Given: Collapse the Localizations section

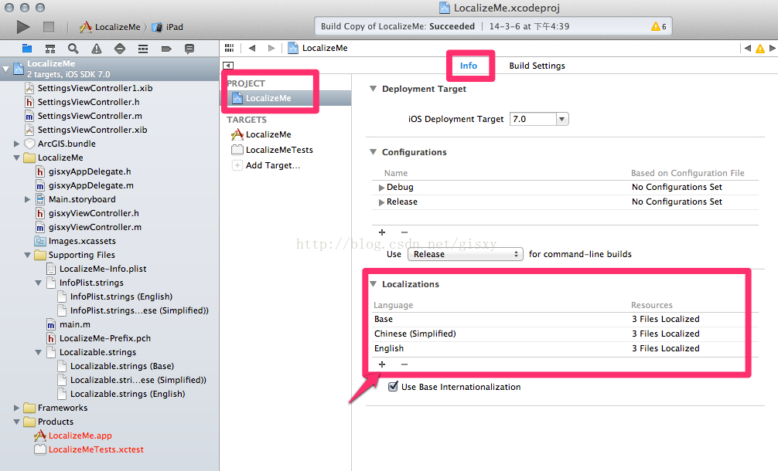Looking at the screenshot, I should click(x=373, y=284).
